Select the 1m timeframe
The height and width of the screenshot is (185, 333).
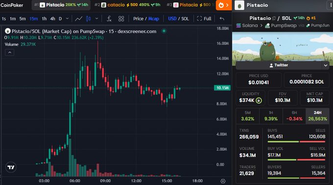13,19
